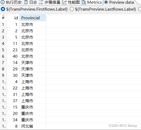
Task: Click the id cell showing 40
Action: coord(13,56)
